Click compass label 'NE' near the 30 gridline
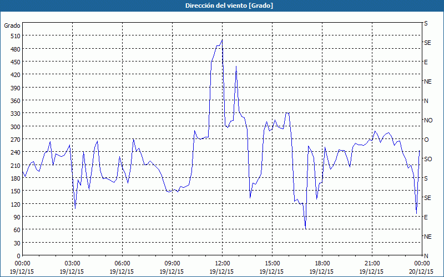444x277 pixels. (x=428, y=237)
